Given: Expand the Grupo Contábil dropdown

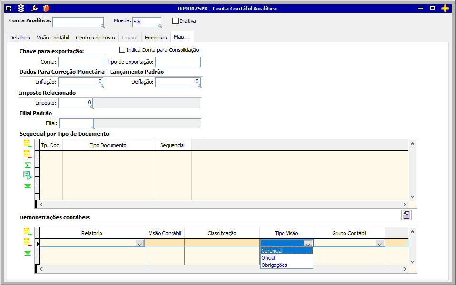Looking at the screenshot, I should tap(380, 243).
